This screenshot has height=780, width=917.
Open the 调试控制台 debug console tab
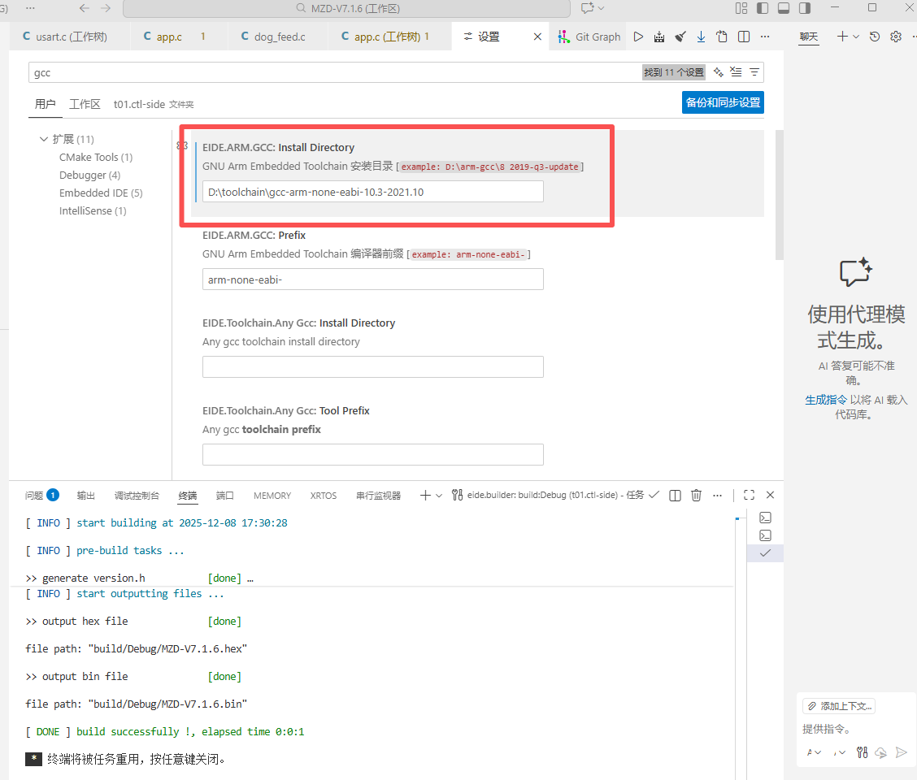click(137, 496)
